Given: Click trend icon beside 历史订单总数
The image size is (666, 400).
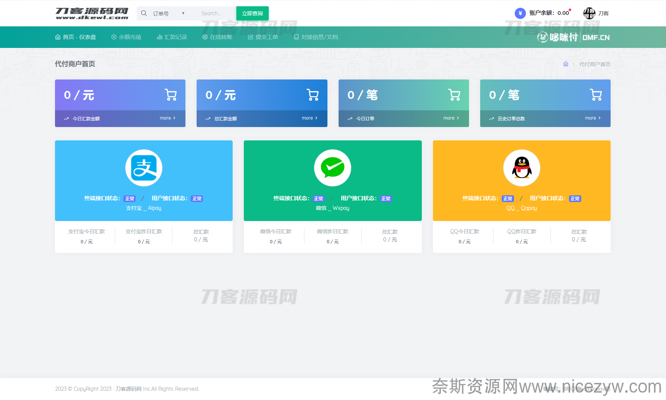Looking at the screenshot, I should click(x=491, y=119).
